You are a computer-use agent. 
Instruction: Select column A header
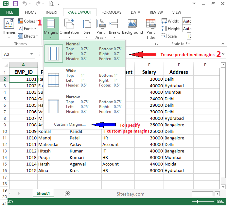(23, 65)
